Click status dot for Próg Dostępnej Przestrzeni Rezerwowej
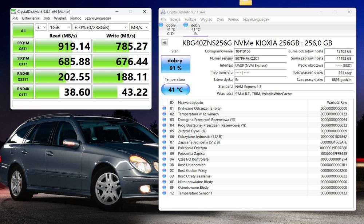The width and height of the screenshot is (364, 224). click(164, 125)
